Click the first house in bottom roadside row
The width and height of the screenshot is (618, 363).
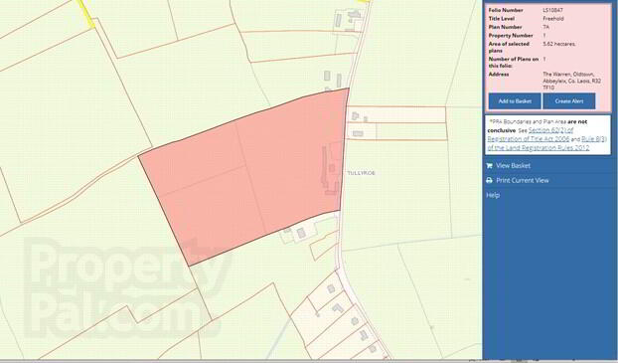[331, 288]
